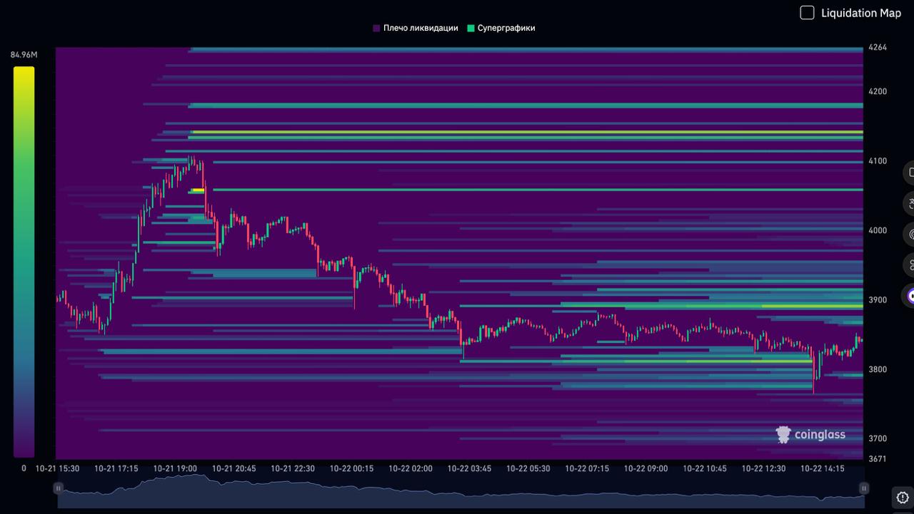The width and height of the screenshot is (914, 514).
Task: Click the purple assistant icon in right sidebar
Action: 910,295
